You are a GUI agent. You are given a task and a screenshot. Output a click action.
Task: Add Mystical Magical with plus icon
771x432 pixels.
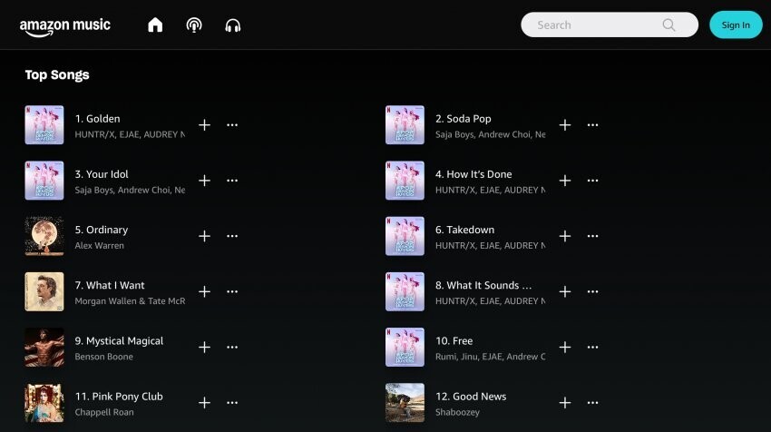coord(205,348)
